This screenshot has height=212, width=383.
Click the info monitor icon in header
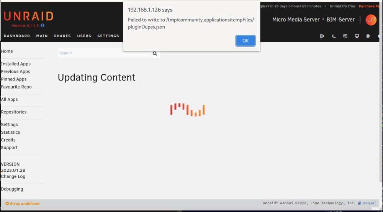[357, 36]
